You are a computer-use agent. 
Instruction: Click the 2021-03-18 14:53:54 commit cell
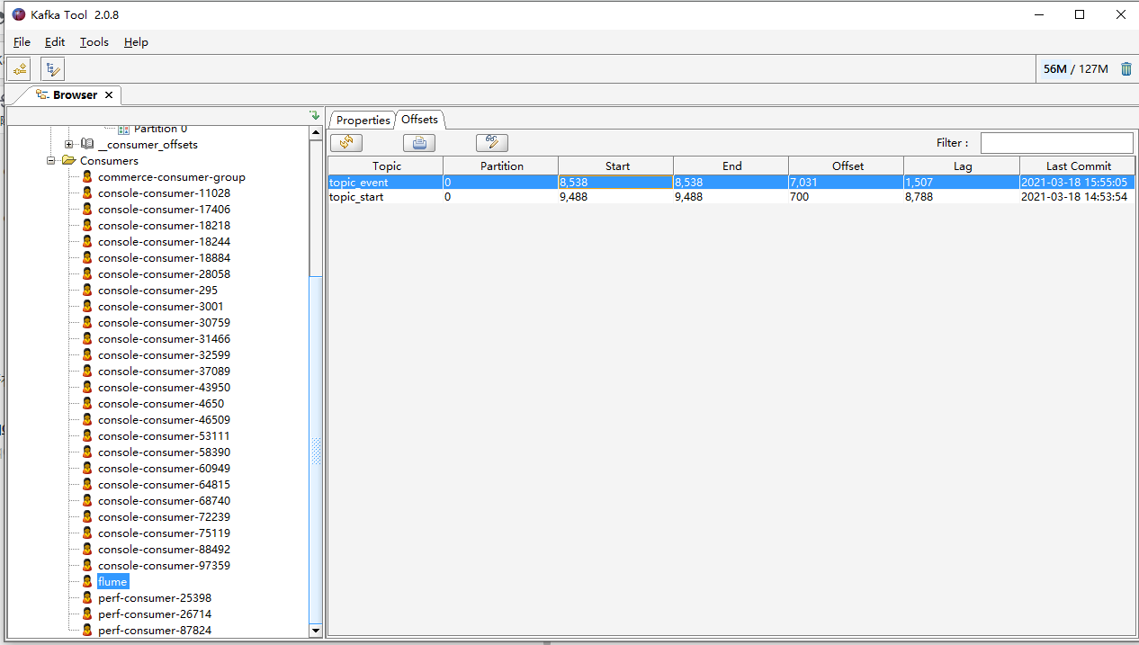pos(1078,197)
